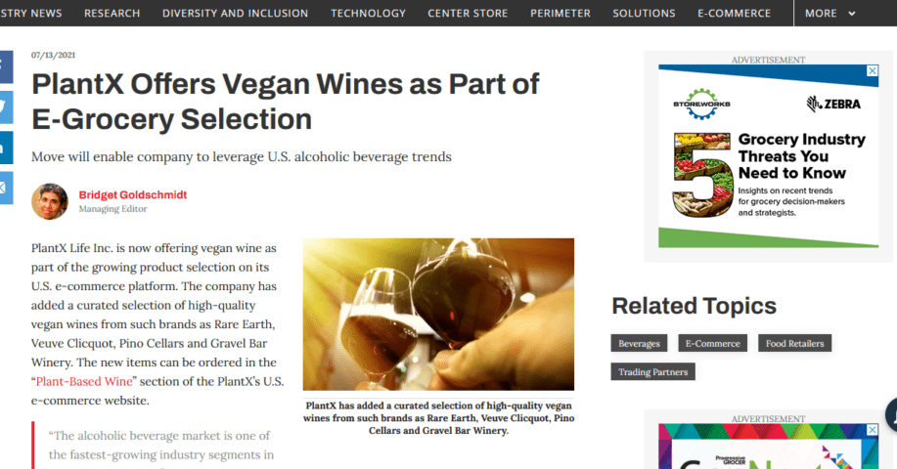897x469 pixels.
Task: Select the E-Commerce navigation item
Action: [734, 13]
